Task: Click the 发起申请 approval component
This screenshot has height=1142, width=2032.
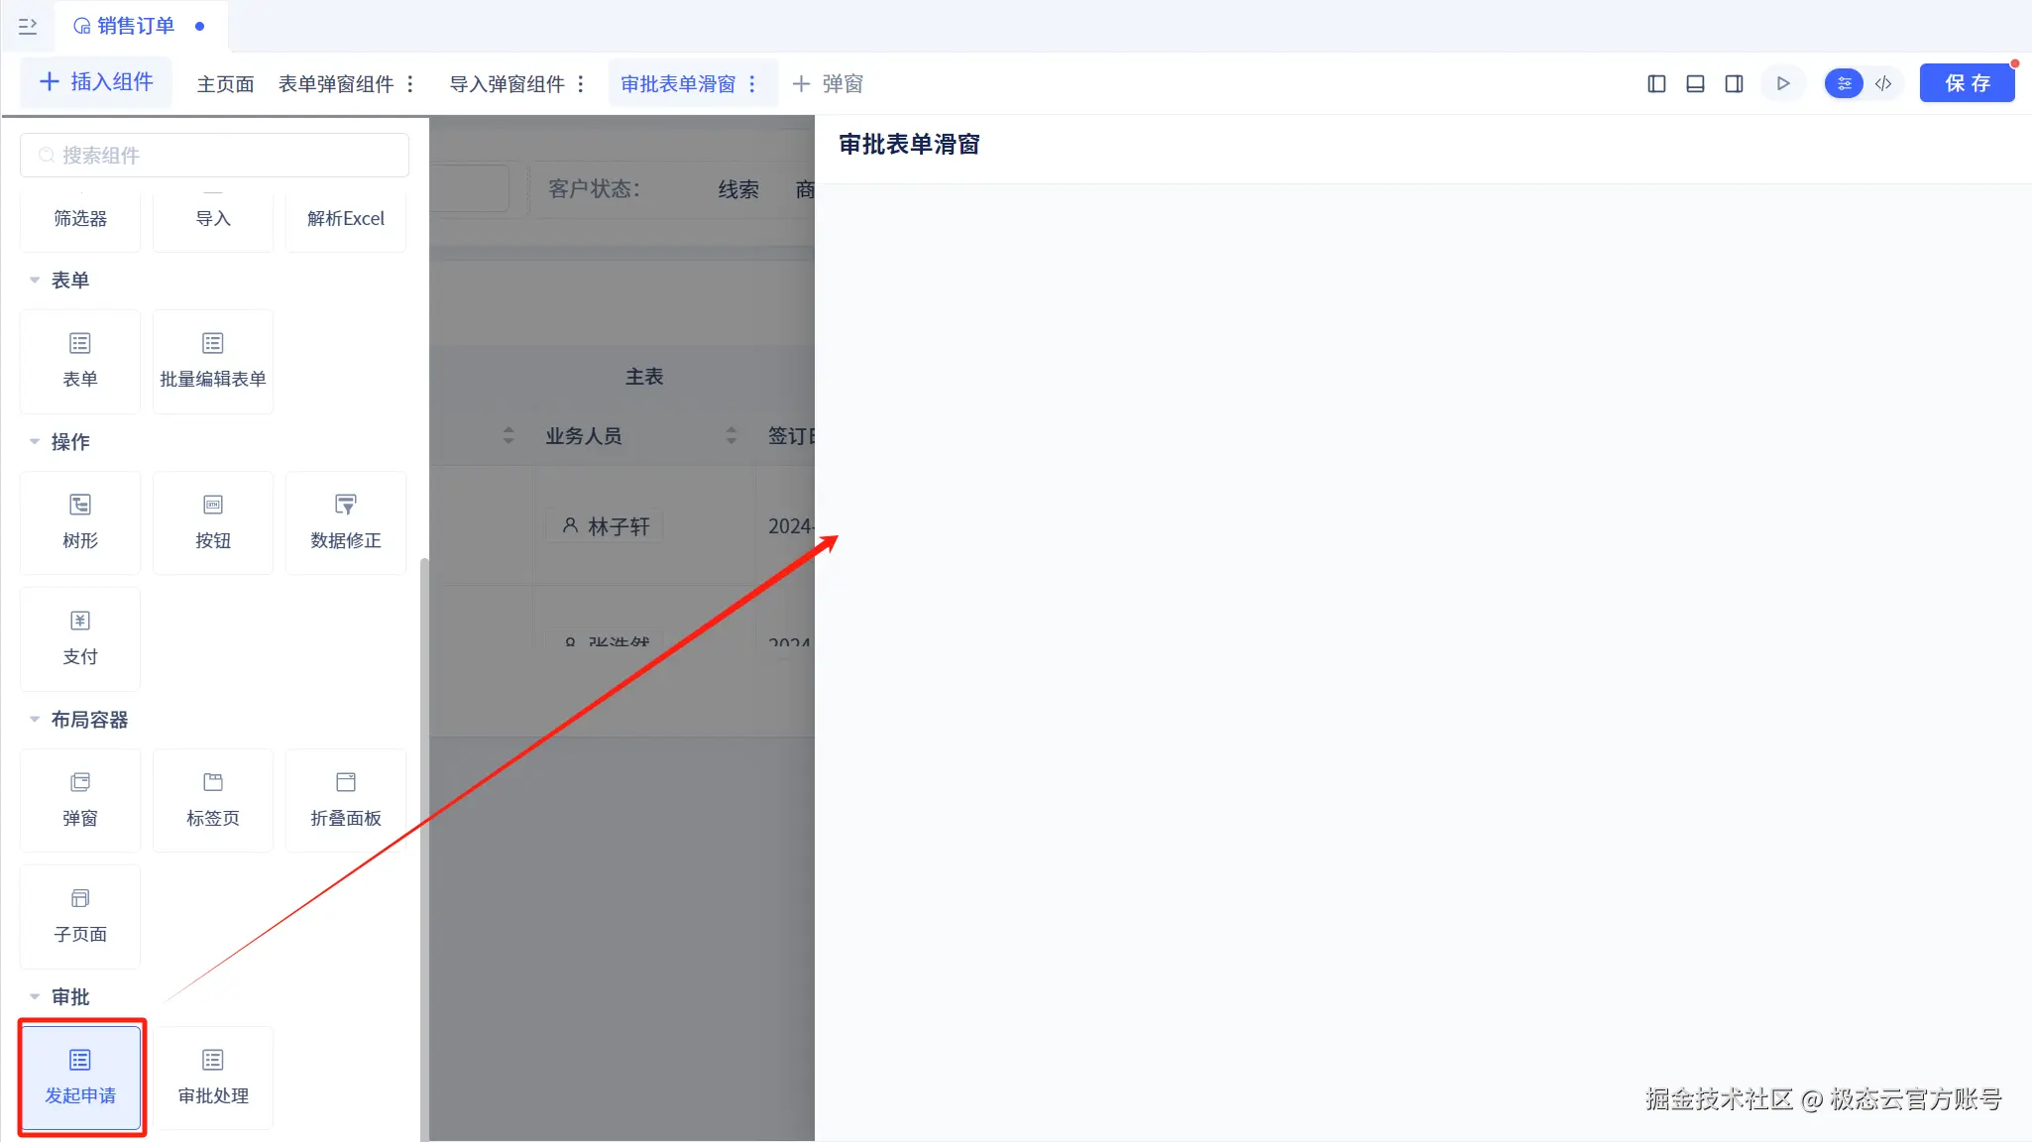Action: coord(80,1077)
